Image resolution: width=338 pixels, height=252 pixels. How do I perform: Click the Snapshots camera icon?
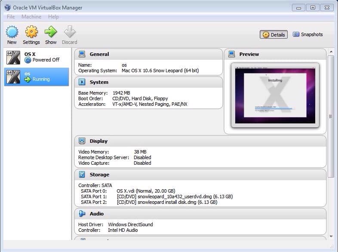point(296,34)
